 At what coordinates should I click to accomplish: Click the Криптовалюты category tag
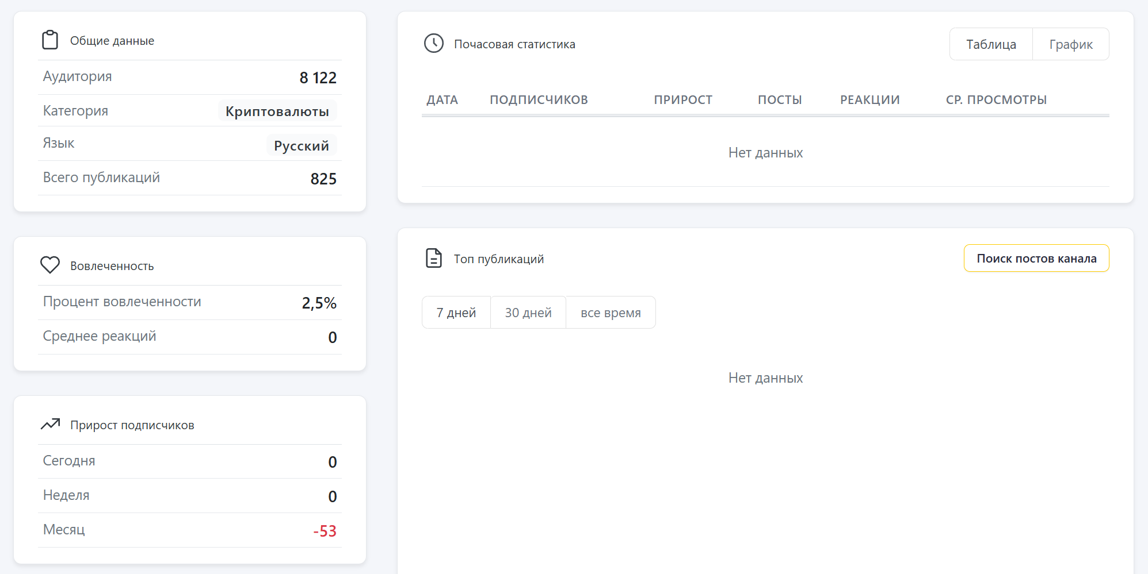[x=277, y=111]
